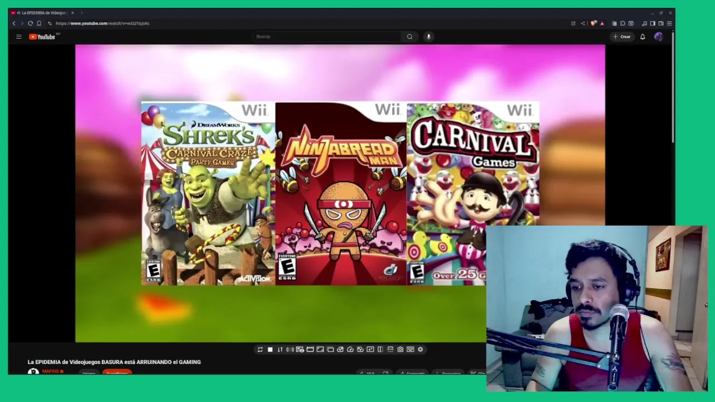715x402 pixels.
Task: Click the youtube.com address bar URL
Action: pos(103,23)
